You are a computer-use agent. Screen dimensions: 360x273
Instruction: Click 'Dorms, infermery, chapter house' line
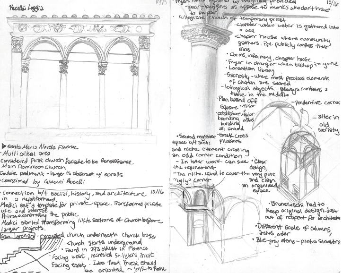(269, 57)
